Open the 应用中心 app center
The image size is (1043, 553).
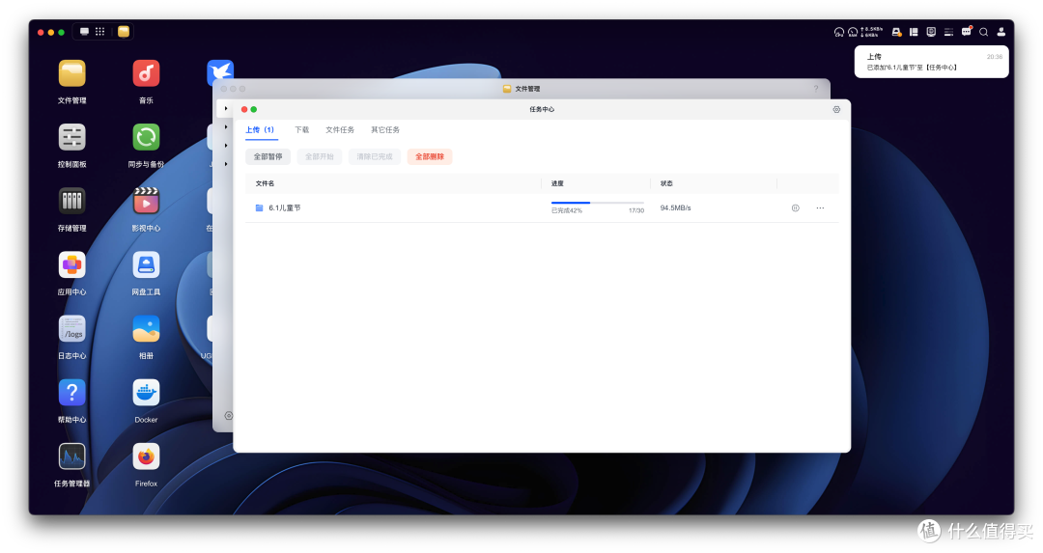click(71, 264)
